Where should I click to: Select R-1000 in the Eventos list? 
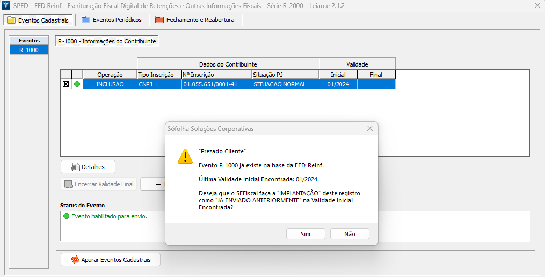tap(29, 49)
